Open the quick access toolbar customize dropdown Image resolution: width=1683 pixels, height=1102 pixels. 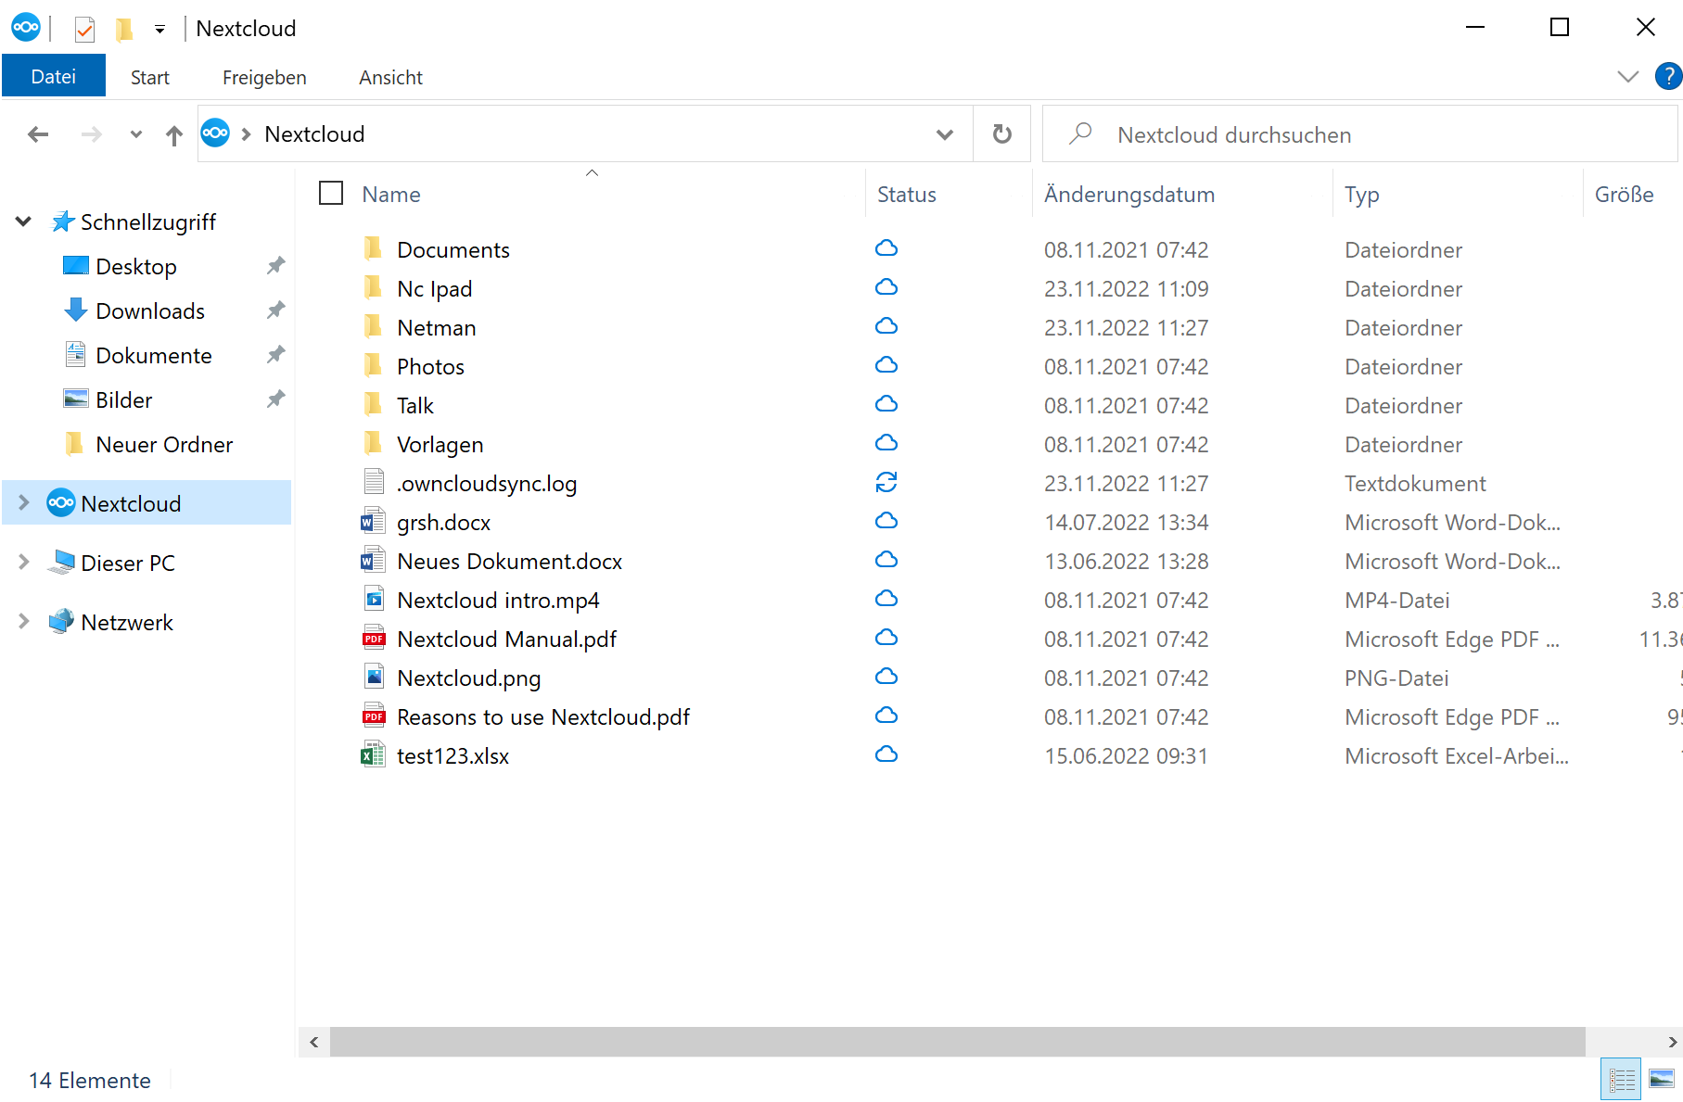(159, 30)
